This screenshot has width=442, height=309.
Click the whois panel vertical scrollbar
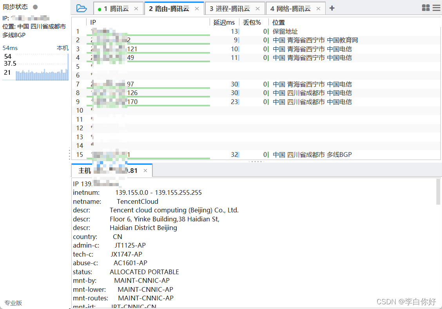click(x=438, y=192)
